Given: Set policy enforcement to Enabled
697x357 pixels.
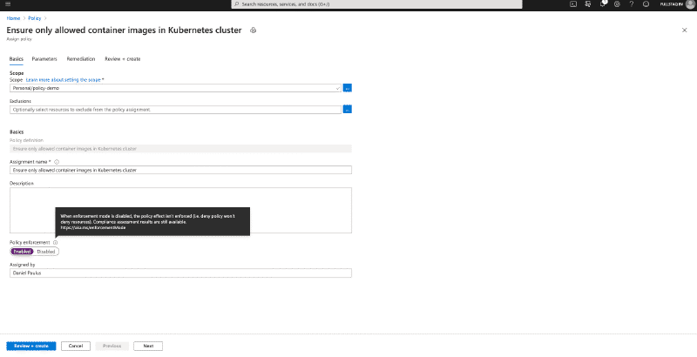Looking at the screenshot, I should pyautogui.click(x=23, y=252).
